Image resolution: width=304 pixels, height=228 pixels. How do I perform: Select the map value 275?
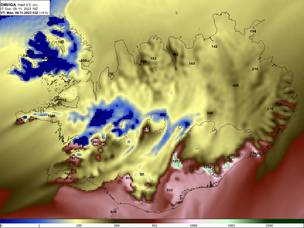270,109
